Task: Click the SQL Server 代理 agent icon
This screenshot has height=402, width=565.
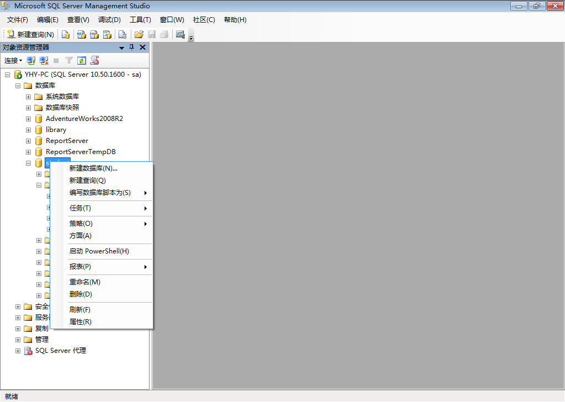Action: pos(28,351)
